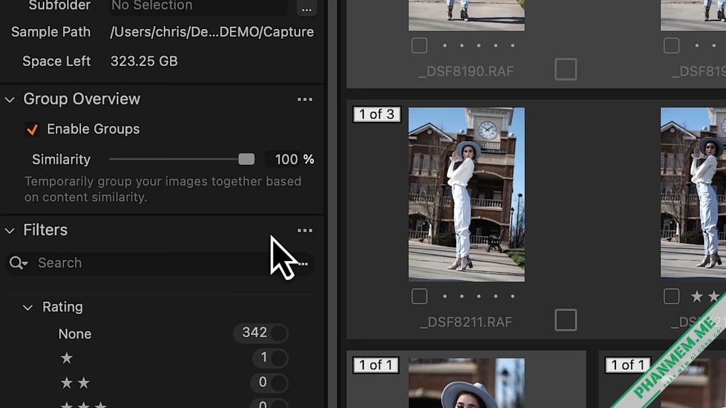
Task: Click the color tag box beside _DSF8211.RAF
Action: click(x=566, y=320)
